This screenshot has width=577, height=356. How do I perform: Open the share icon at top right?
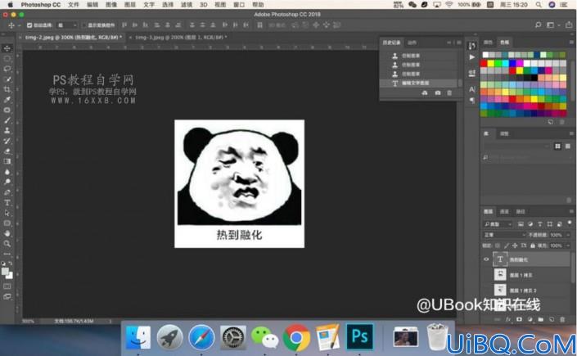pos(569,25)
